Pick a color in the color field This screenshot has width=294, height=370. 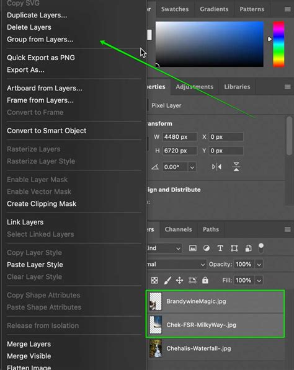(x=210, y=44)
